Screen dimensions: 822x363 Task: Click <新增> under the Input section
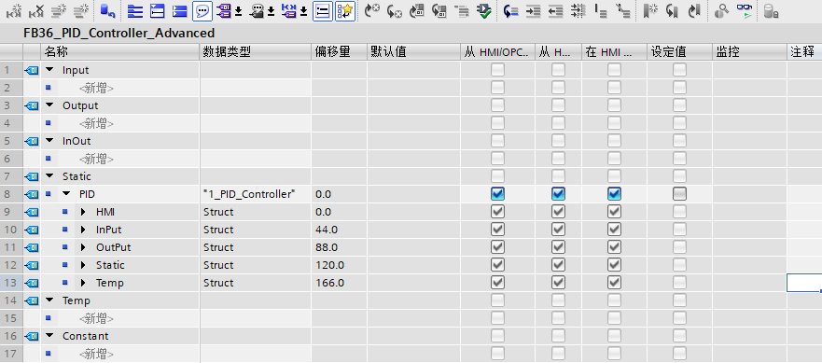point(96,88)
